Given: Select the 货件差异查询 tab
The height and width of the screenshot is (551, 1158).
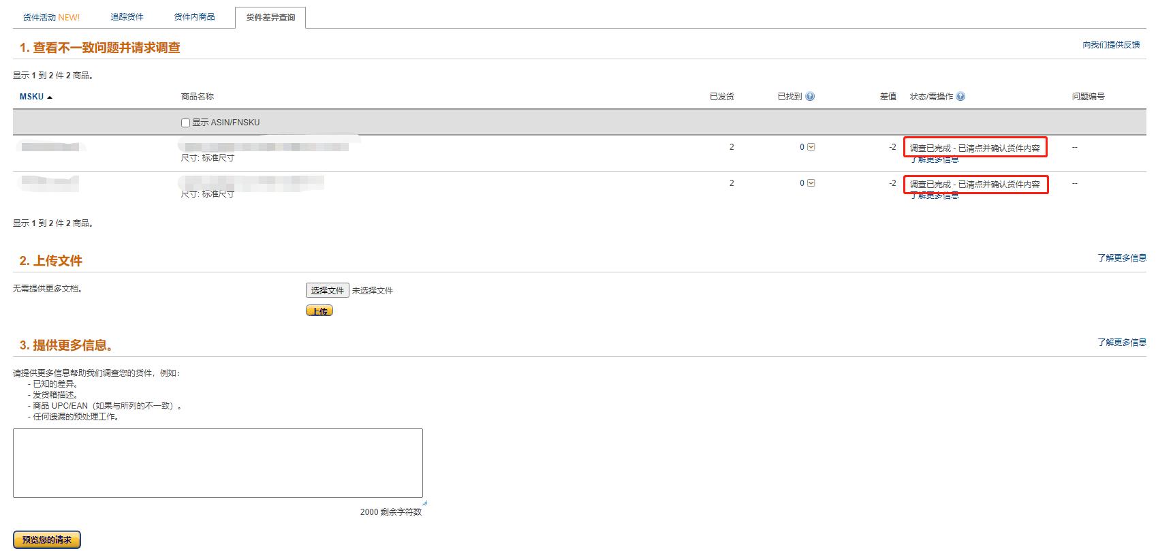Looking at the screenshot, I should (x=270, y=18).
